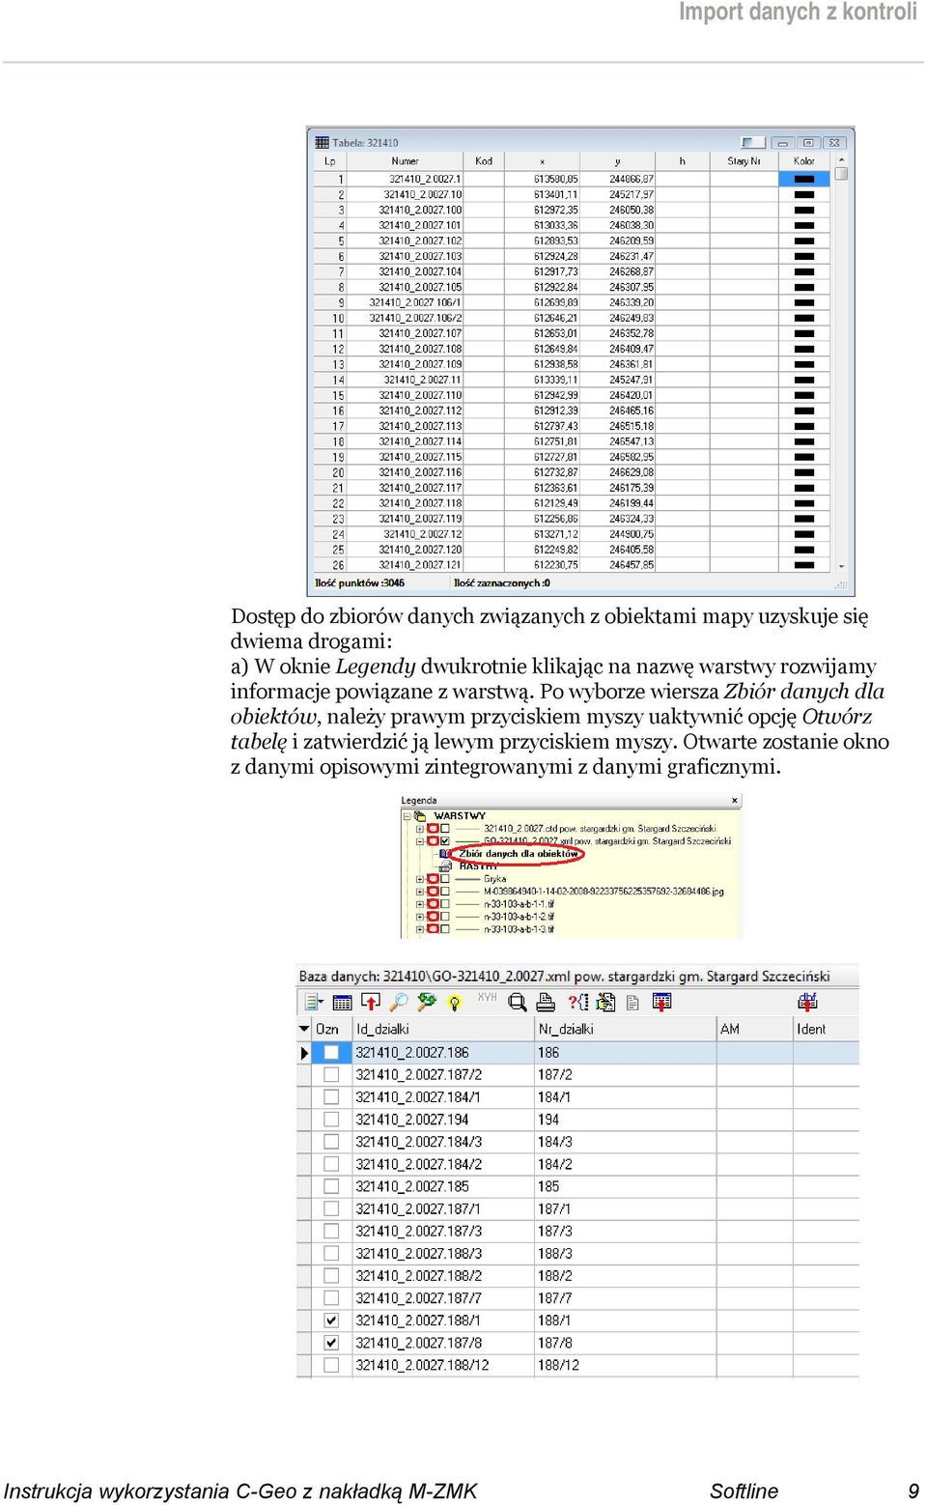Enable checkbox for n-33-103-a-b-1-3.tif layer
Viewport: 927px width, 1505px height.
(x=445, y=929)
